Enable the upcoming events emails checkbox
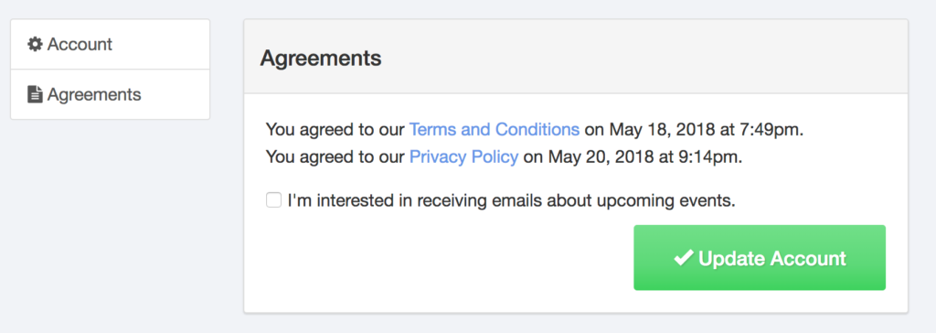This screenshot has width=936, height=333. pyautogui.click(x=273, y=199)
